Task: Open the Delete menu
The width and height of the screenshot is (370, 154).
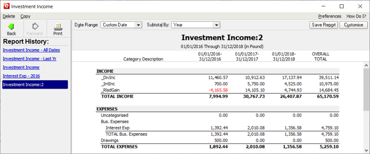Action: coord(9,16)
